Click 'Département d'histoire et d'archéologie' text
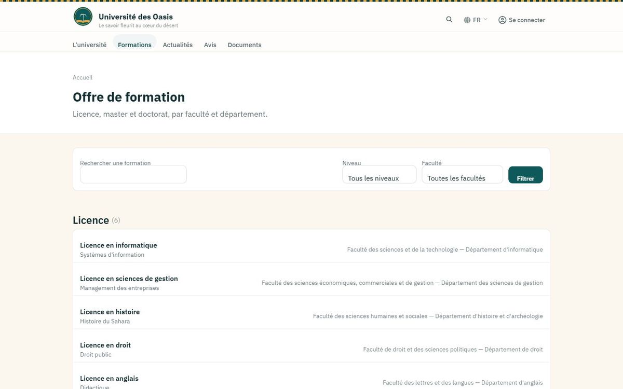 (489, 316)
